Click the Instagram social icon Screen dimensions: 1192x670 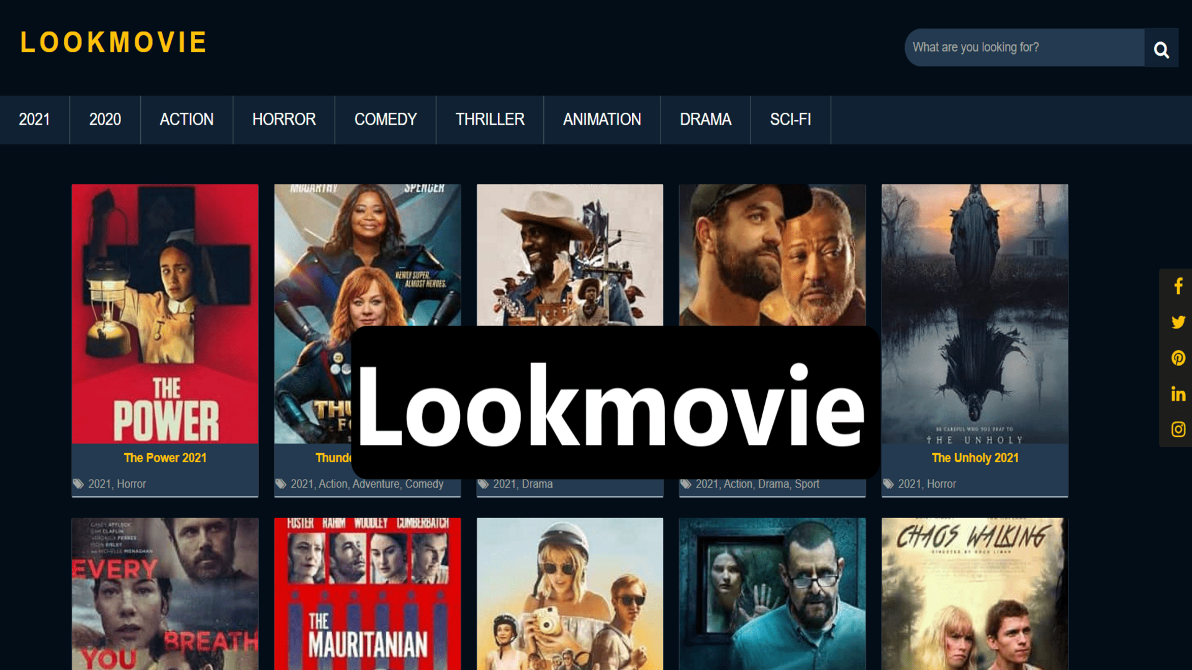pos(1177,429)
